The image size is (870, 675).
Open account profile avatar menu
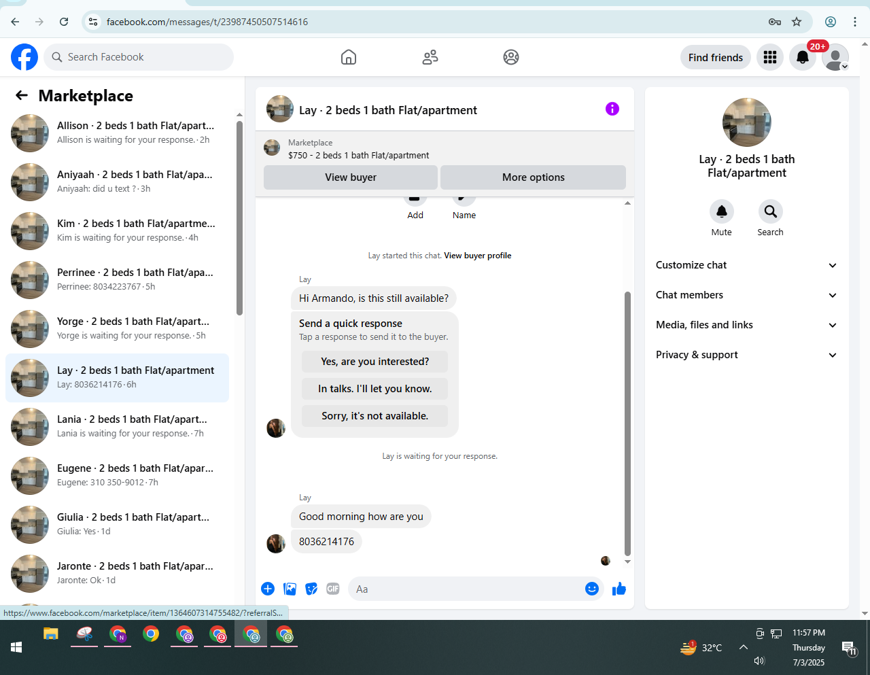click(835, 57)
